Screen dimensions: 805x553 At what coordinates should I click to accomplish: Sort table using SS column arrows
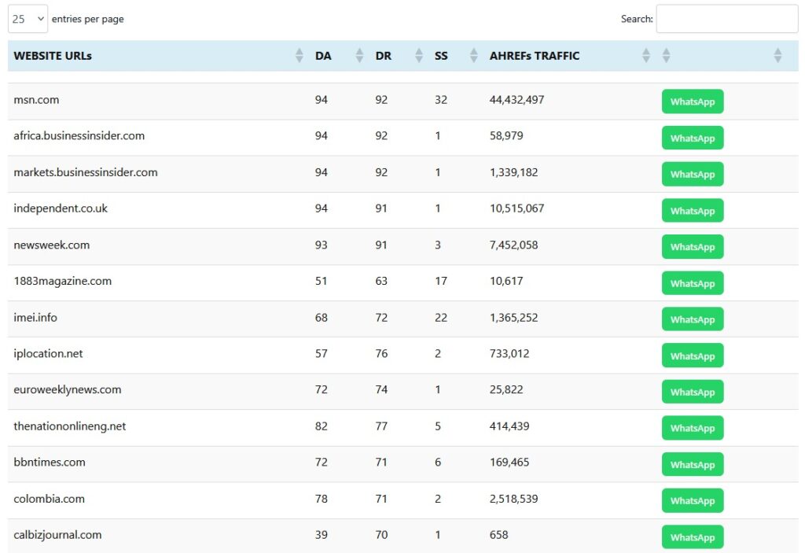pyautogui.click(x=473, y=56)
